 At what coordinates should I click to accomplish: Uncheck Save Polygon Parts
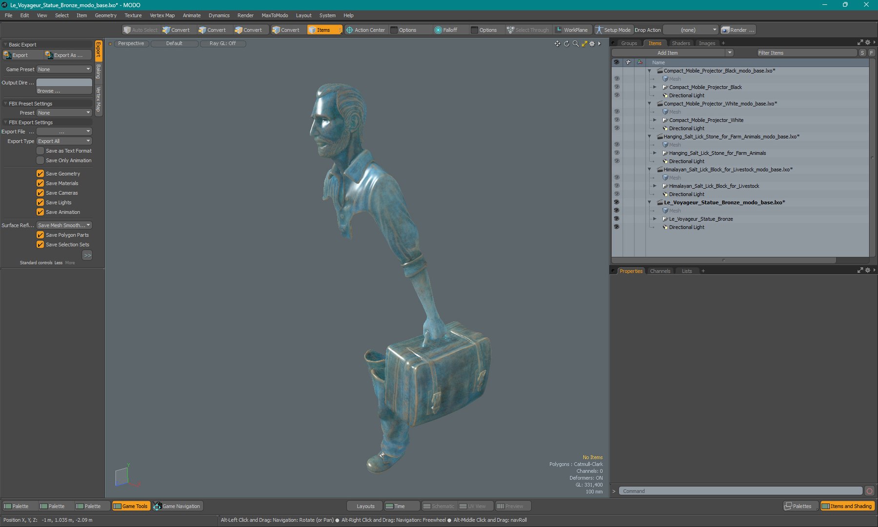[x=40, y=235]
